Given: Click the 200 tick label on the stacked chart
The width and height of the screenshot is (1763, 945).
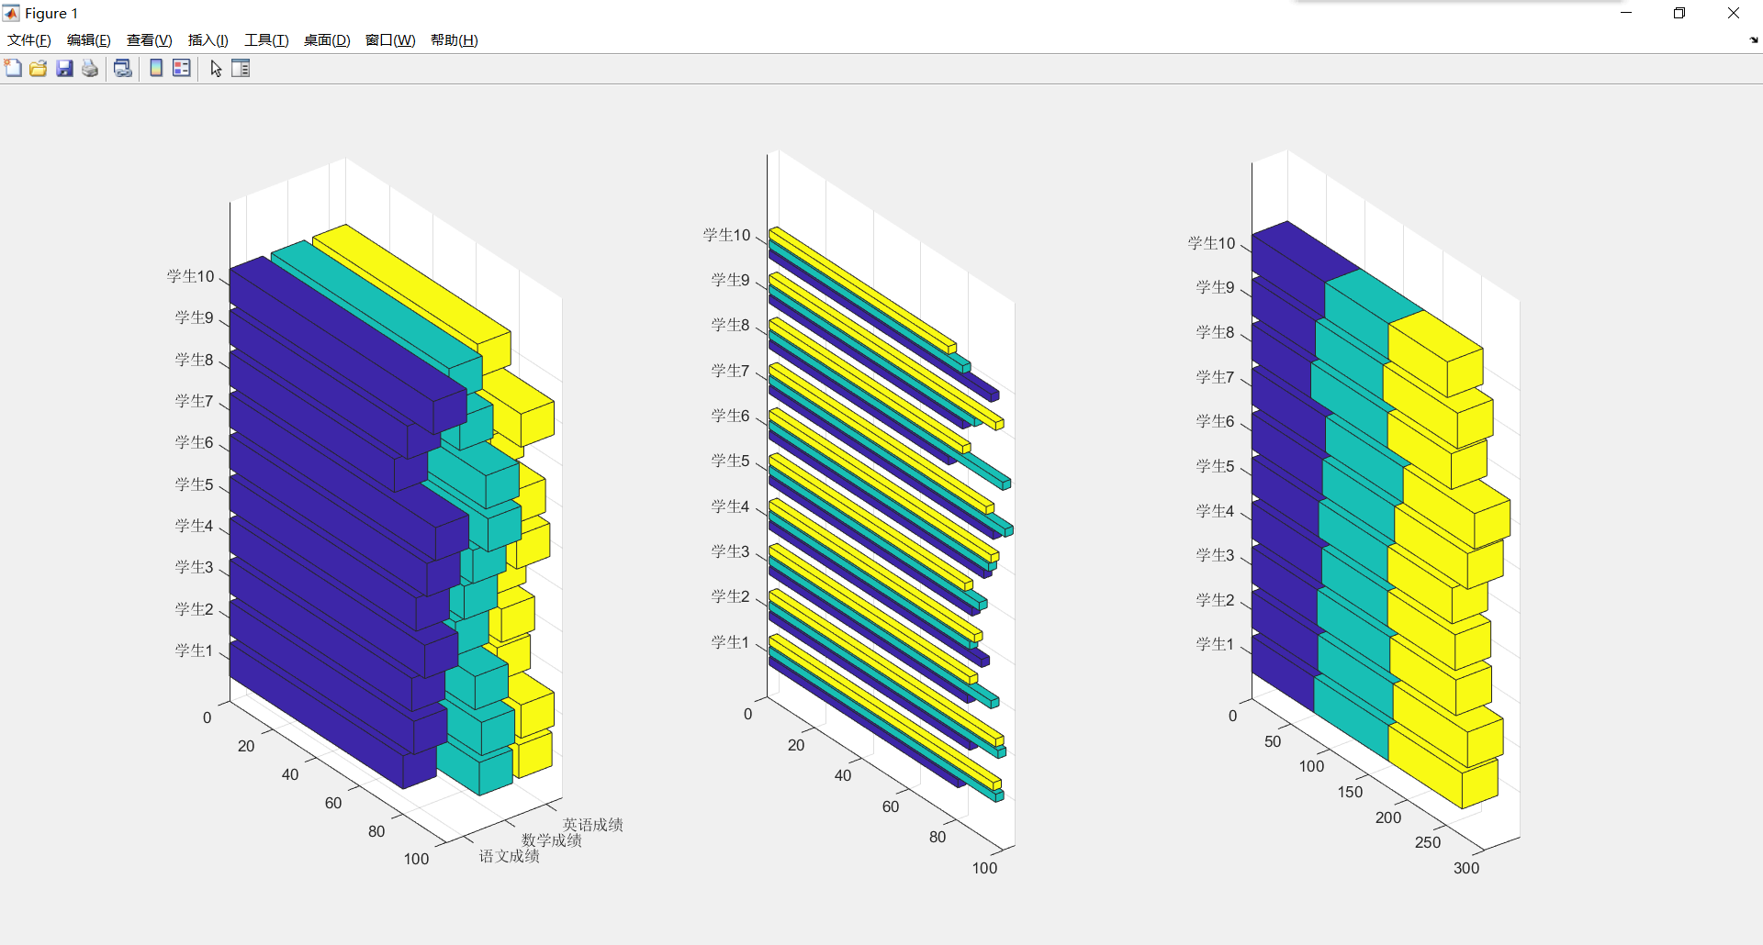Looking at the screenshot, I should click(1388, 817).
